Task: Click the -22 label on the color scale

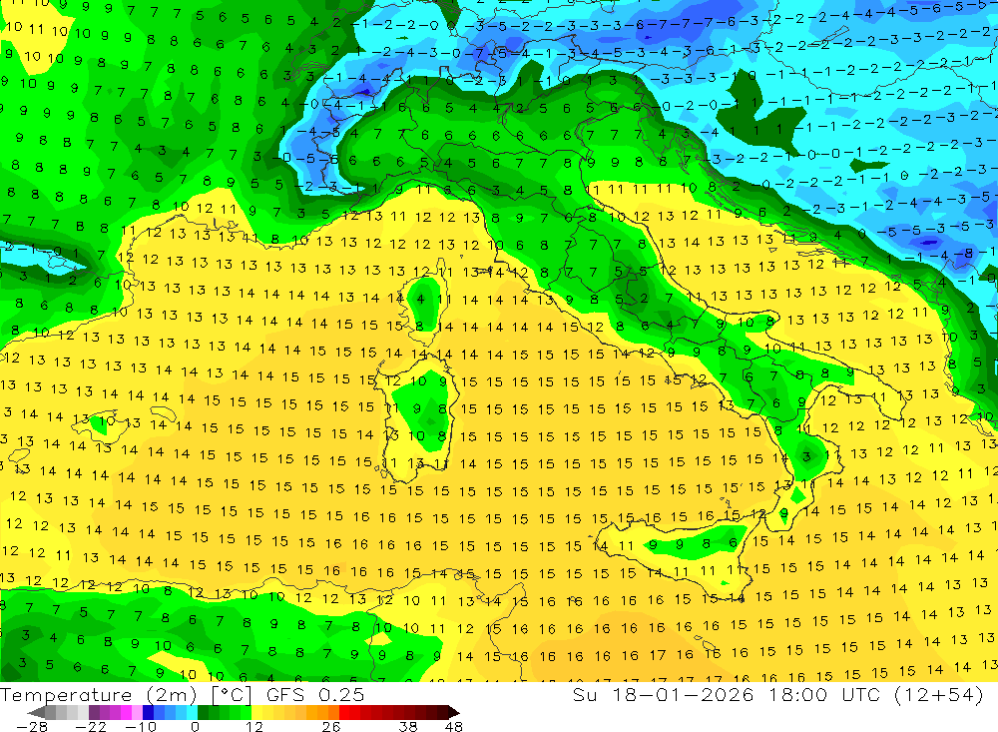Action: [91, 726]
